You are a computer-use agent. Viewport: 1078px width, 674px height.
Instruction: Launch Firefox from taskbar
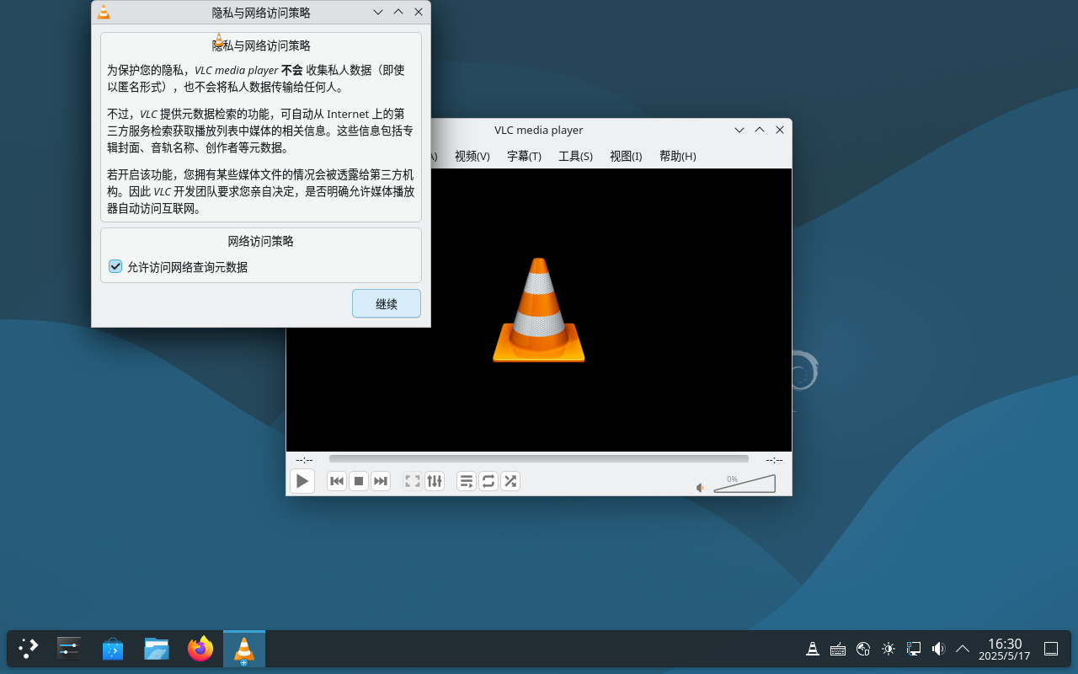coord(200,648)
